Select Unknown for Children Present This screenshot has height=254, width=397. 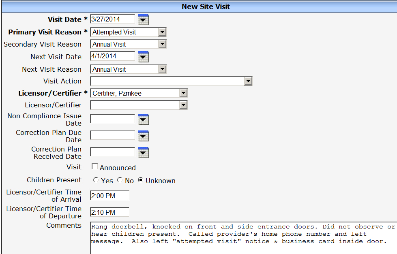140,180
